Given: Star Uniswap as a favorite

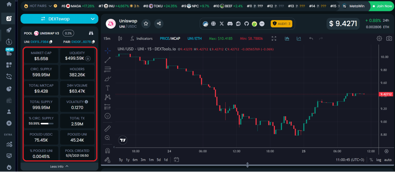Looking at the screenshot, I should pyautogui.click(x=146, y=23).
